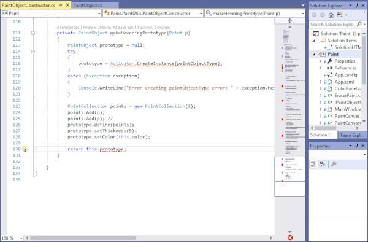The height and width of the screenshot is (242, 368).
Task: Open the Solution Explorer views switcher icon
Action: 340,15
